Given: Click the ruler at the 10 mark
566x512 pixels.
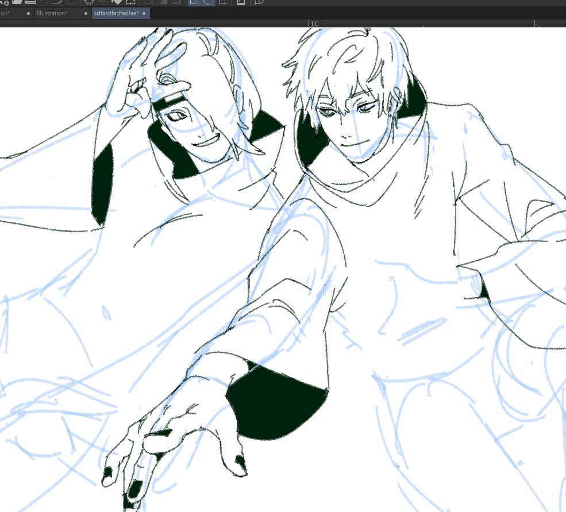Looking at the screenshot, I should pyautogui.click(x=314, y=24).
